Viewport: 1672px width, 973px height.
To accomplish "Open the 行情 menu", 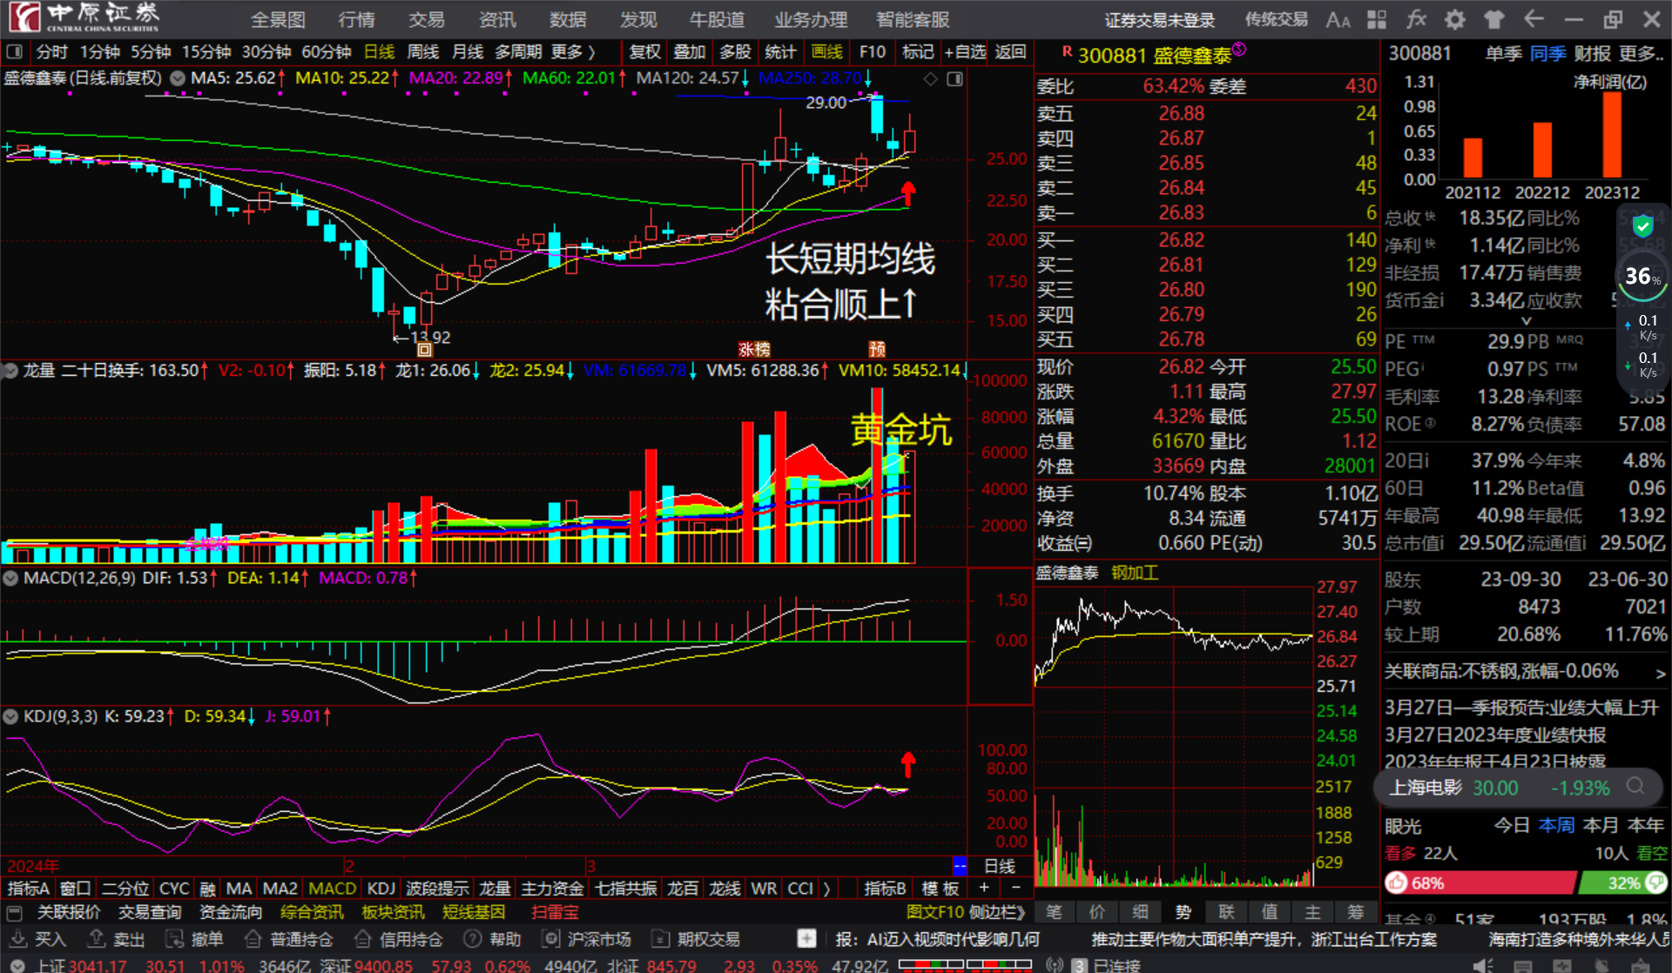I will pos(356,19).
